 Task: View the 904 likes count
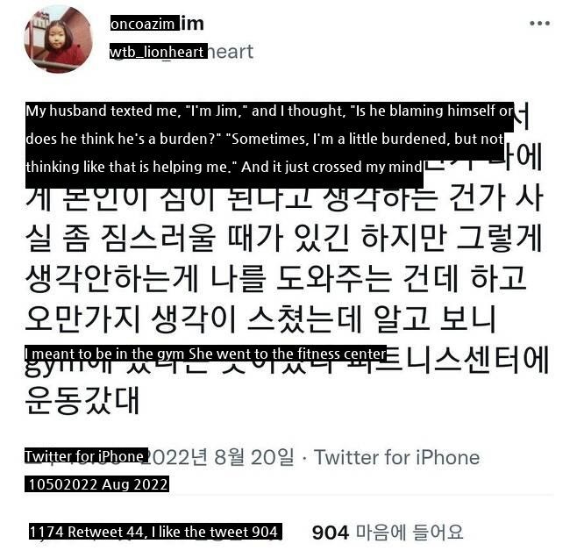[330, 533]
